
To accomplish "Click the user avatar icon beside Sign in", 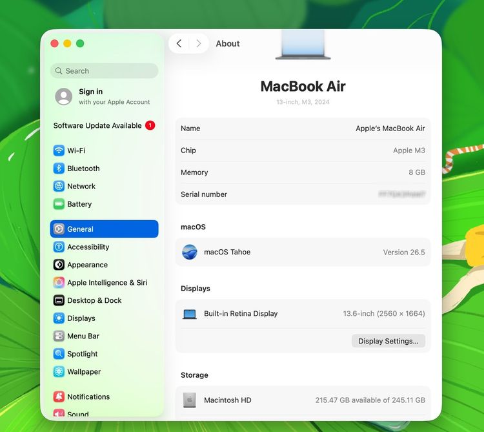I will click(64, 97).
